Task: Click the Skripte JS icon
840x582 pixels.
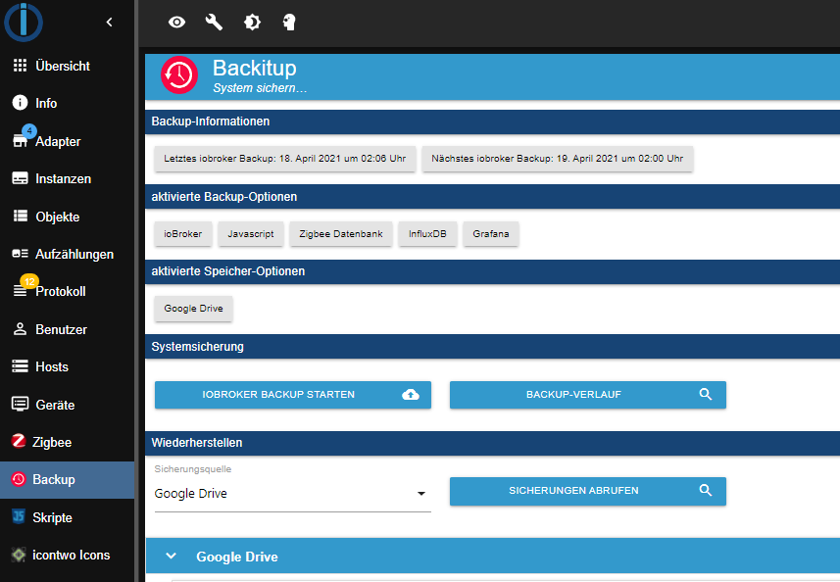Action: click(x=19, y=516)
